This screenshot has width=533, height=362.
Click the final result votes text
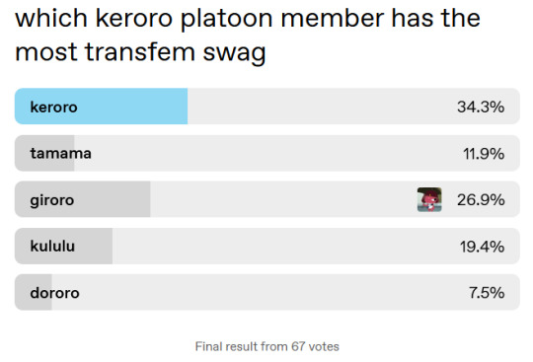[267, 347]
